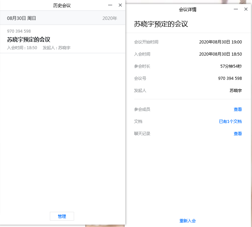View 聊天记录 via its 查看 link
Image resolution: width=252 pixels, height=227 pixels.
click(238, 134)
